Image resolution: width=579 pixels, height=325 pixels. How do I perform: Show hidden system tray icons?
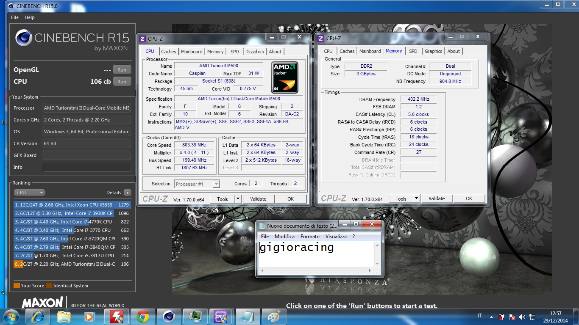(492, 317)
